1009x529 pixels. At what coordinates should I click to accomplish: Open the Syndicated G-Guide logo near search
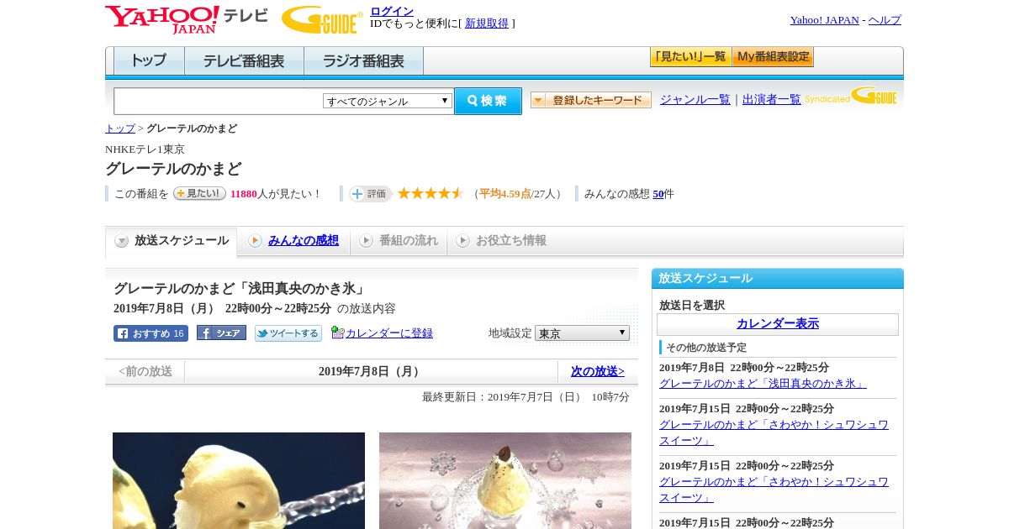click(x=851, y=96)
